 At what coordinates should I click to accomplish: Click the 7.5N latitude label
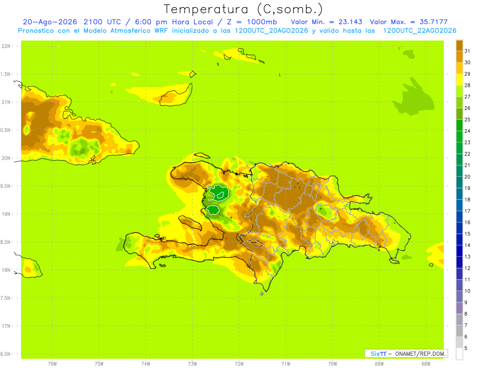[x=6, y=298]
